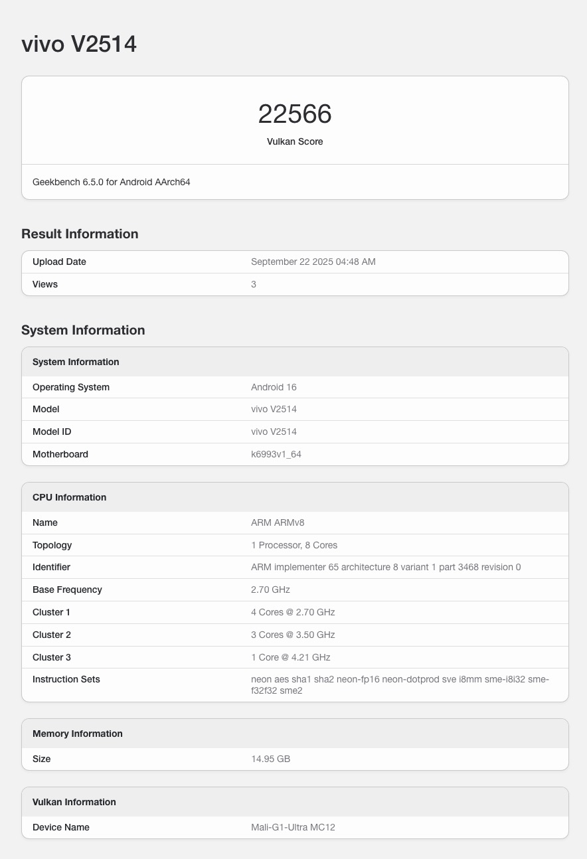This screenshot has height=859, width=587.
Task: Click the Vulkan Score label
Action: click(295, 141)
